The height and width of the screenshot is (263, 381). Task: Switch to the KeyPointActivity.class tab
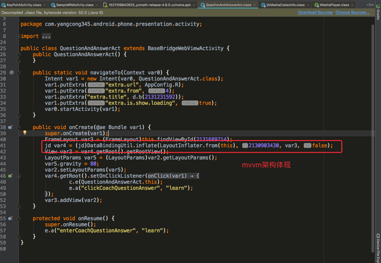coord(24,5)
